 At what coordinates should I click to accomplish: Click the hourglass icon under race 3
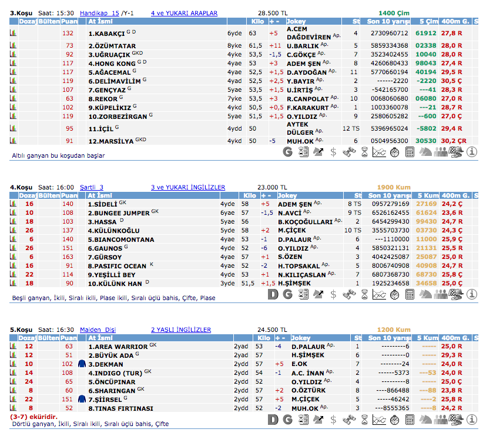coord(364,152)
